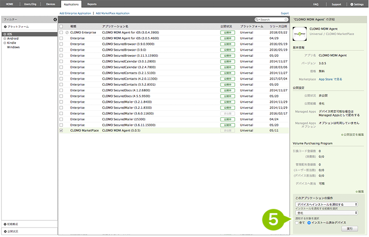This screenshot has height=237, width=369.
Task: Open the Applications tab
Action: (71, 4)
